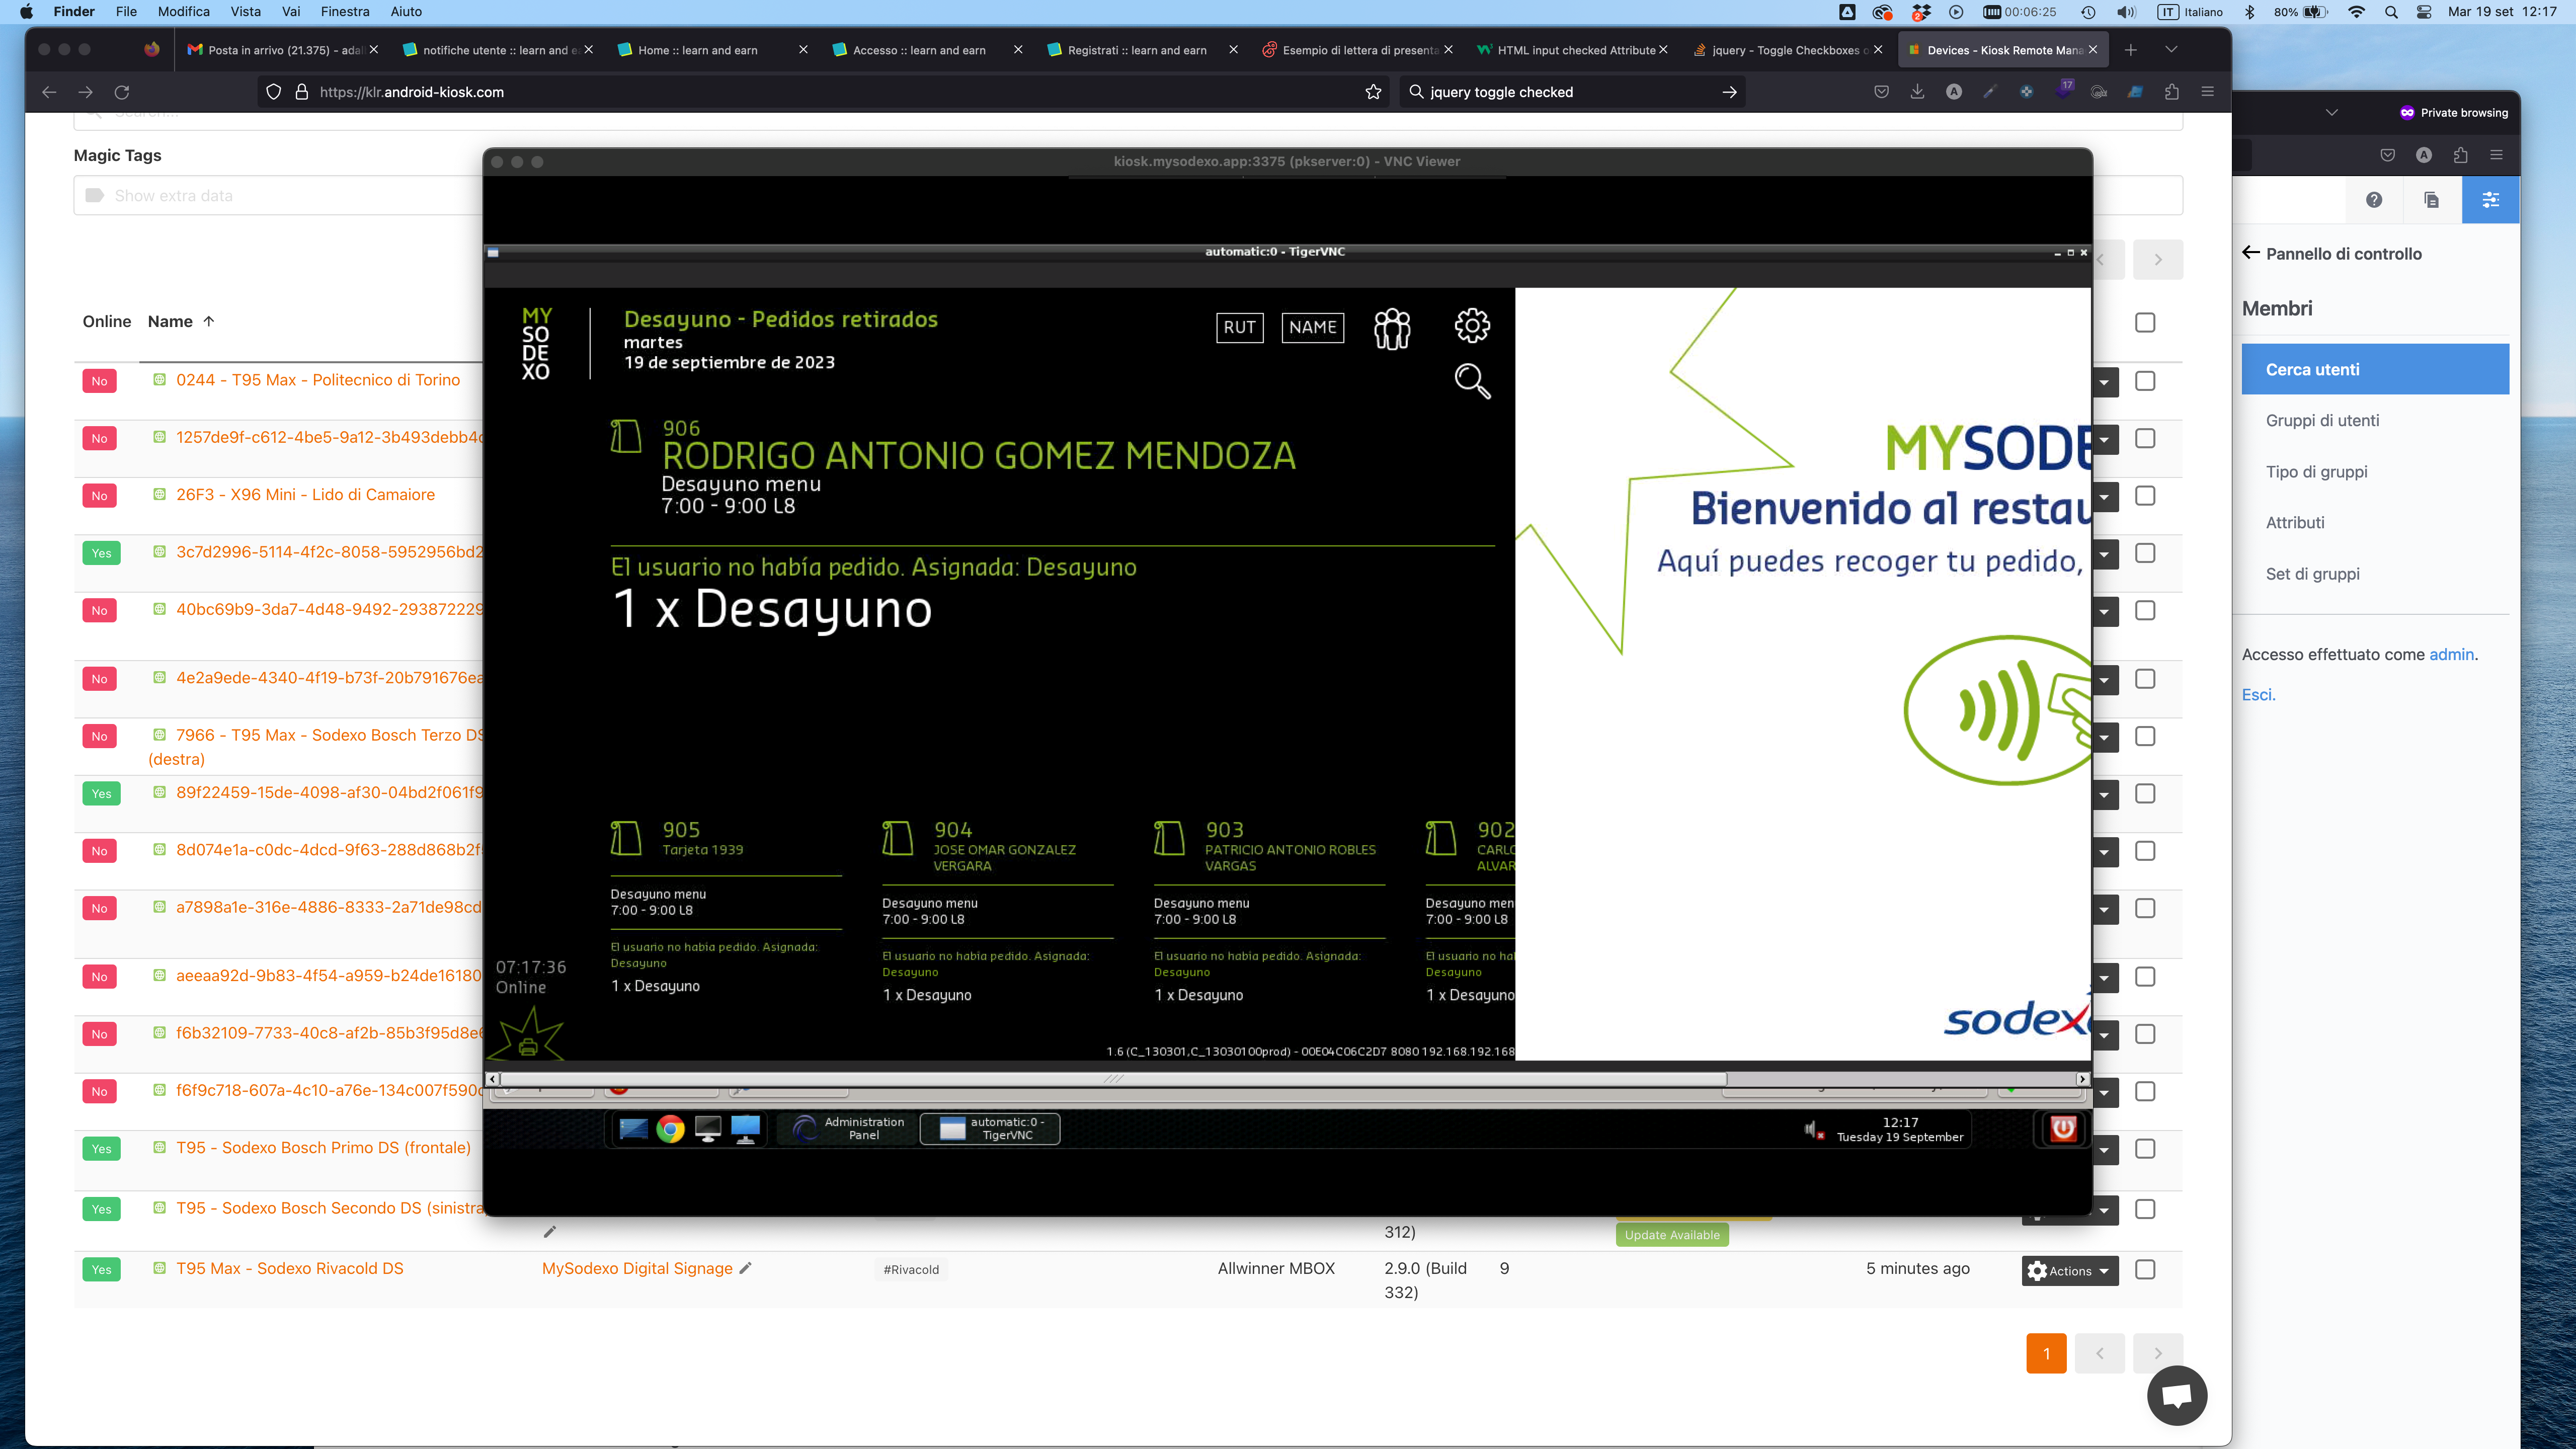Click the RUT button in kiosk header

[x=1239, y=327]
